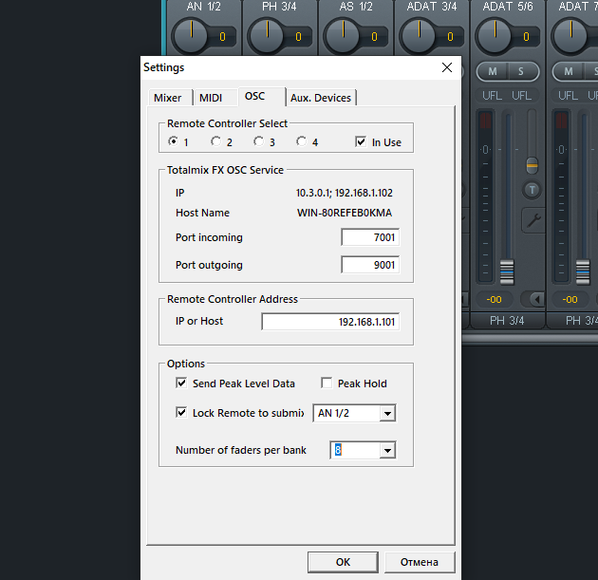Image resolution: width=598 pixels, height=580 pixels.
Task: Click the ADAT 5/6 pan value 0
Action: (526, 37)
